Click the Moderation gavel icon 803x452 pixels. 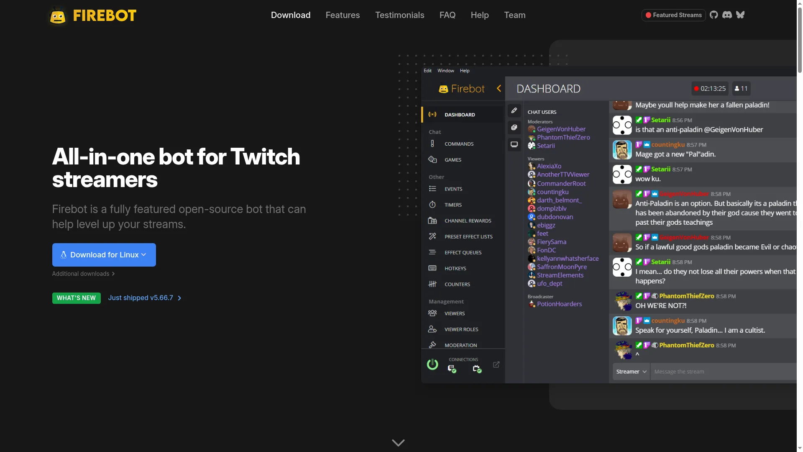coord(432,345)
